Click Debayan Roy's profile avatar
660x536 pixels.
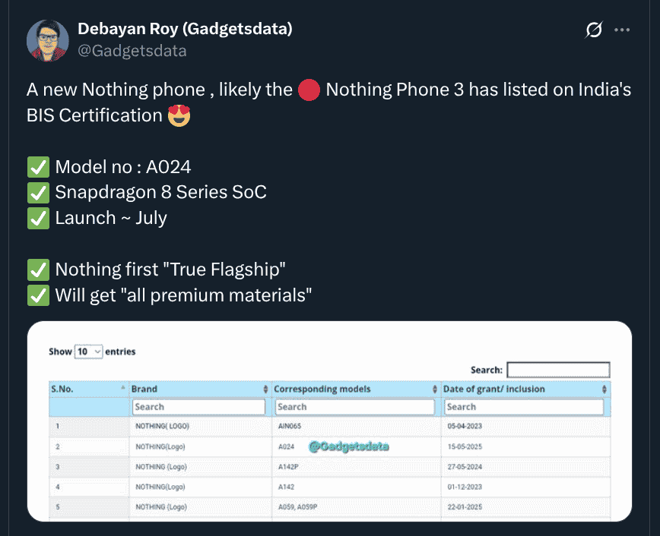click(48, 40)
